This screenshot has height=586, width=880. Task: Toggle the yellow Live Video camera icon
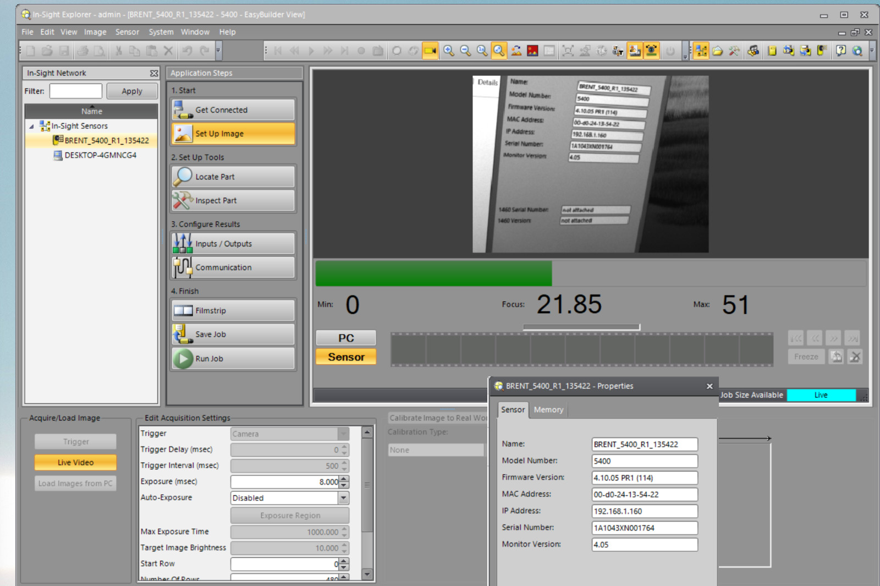click(430, 51)
